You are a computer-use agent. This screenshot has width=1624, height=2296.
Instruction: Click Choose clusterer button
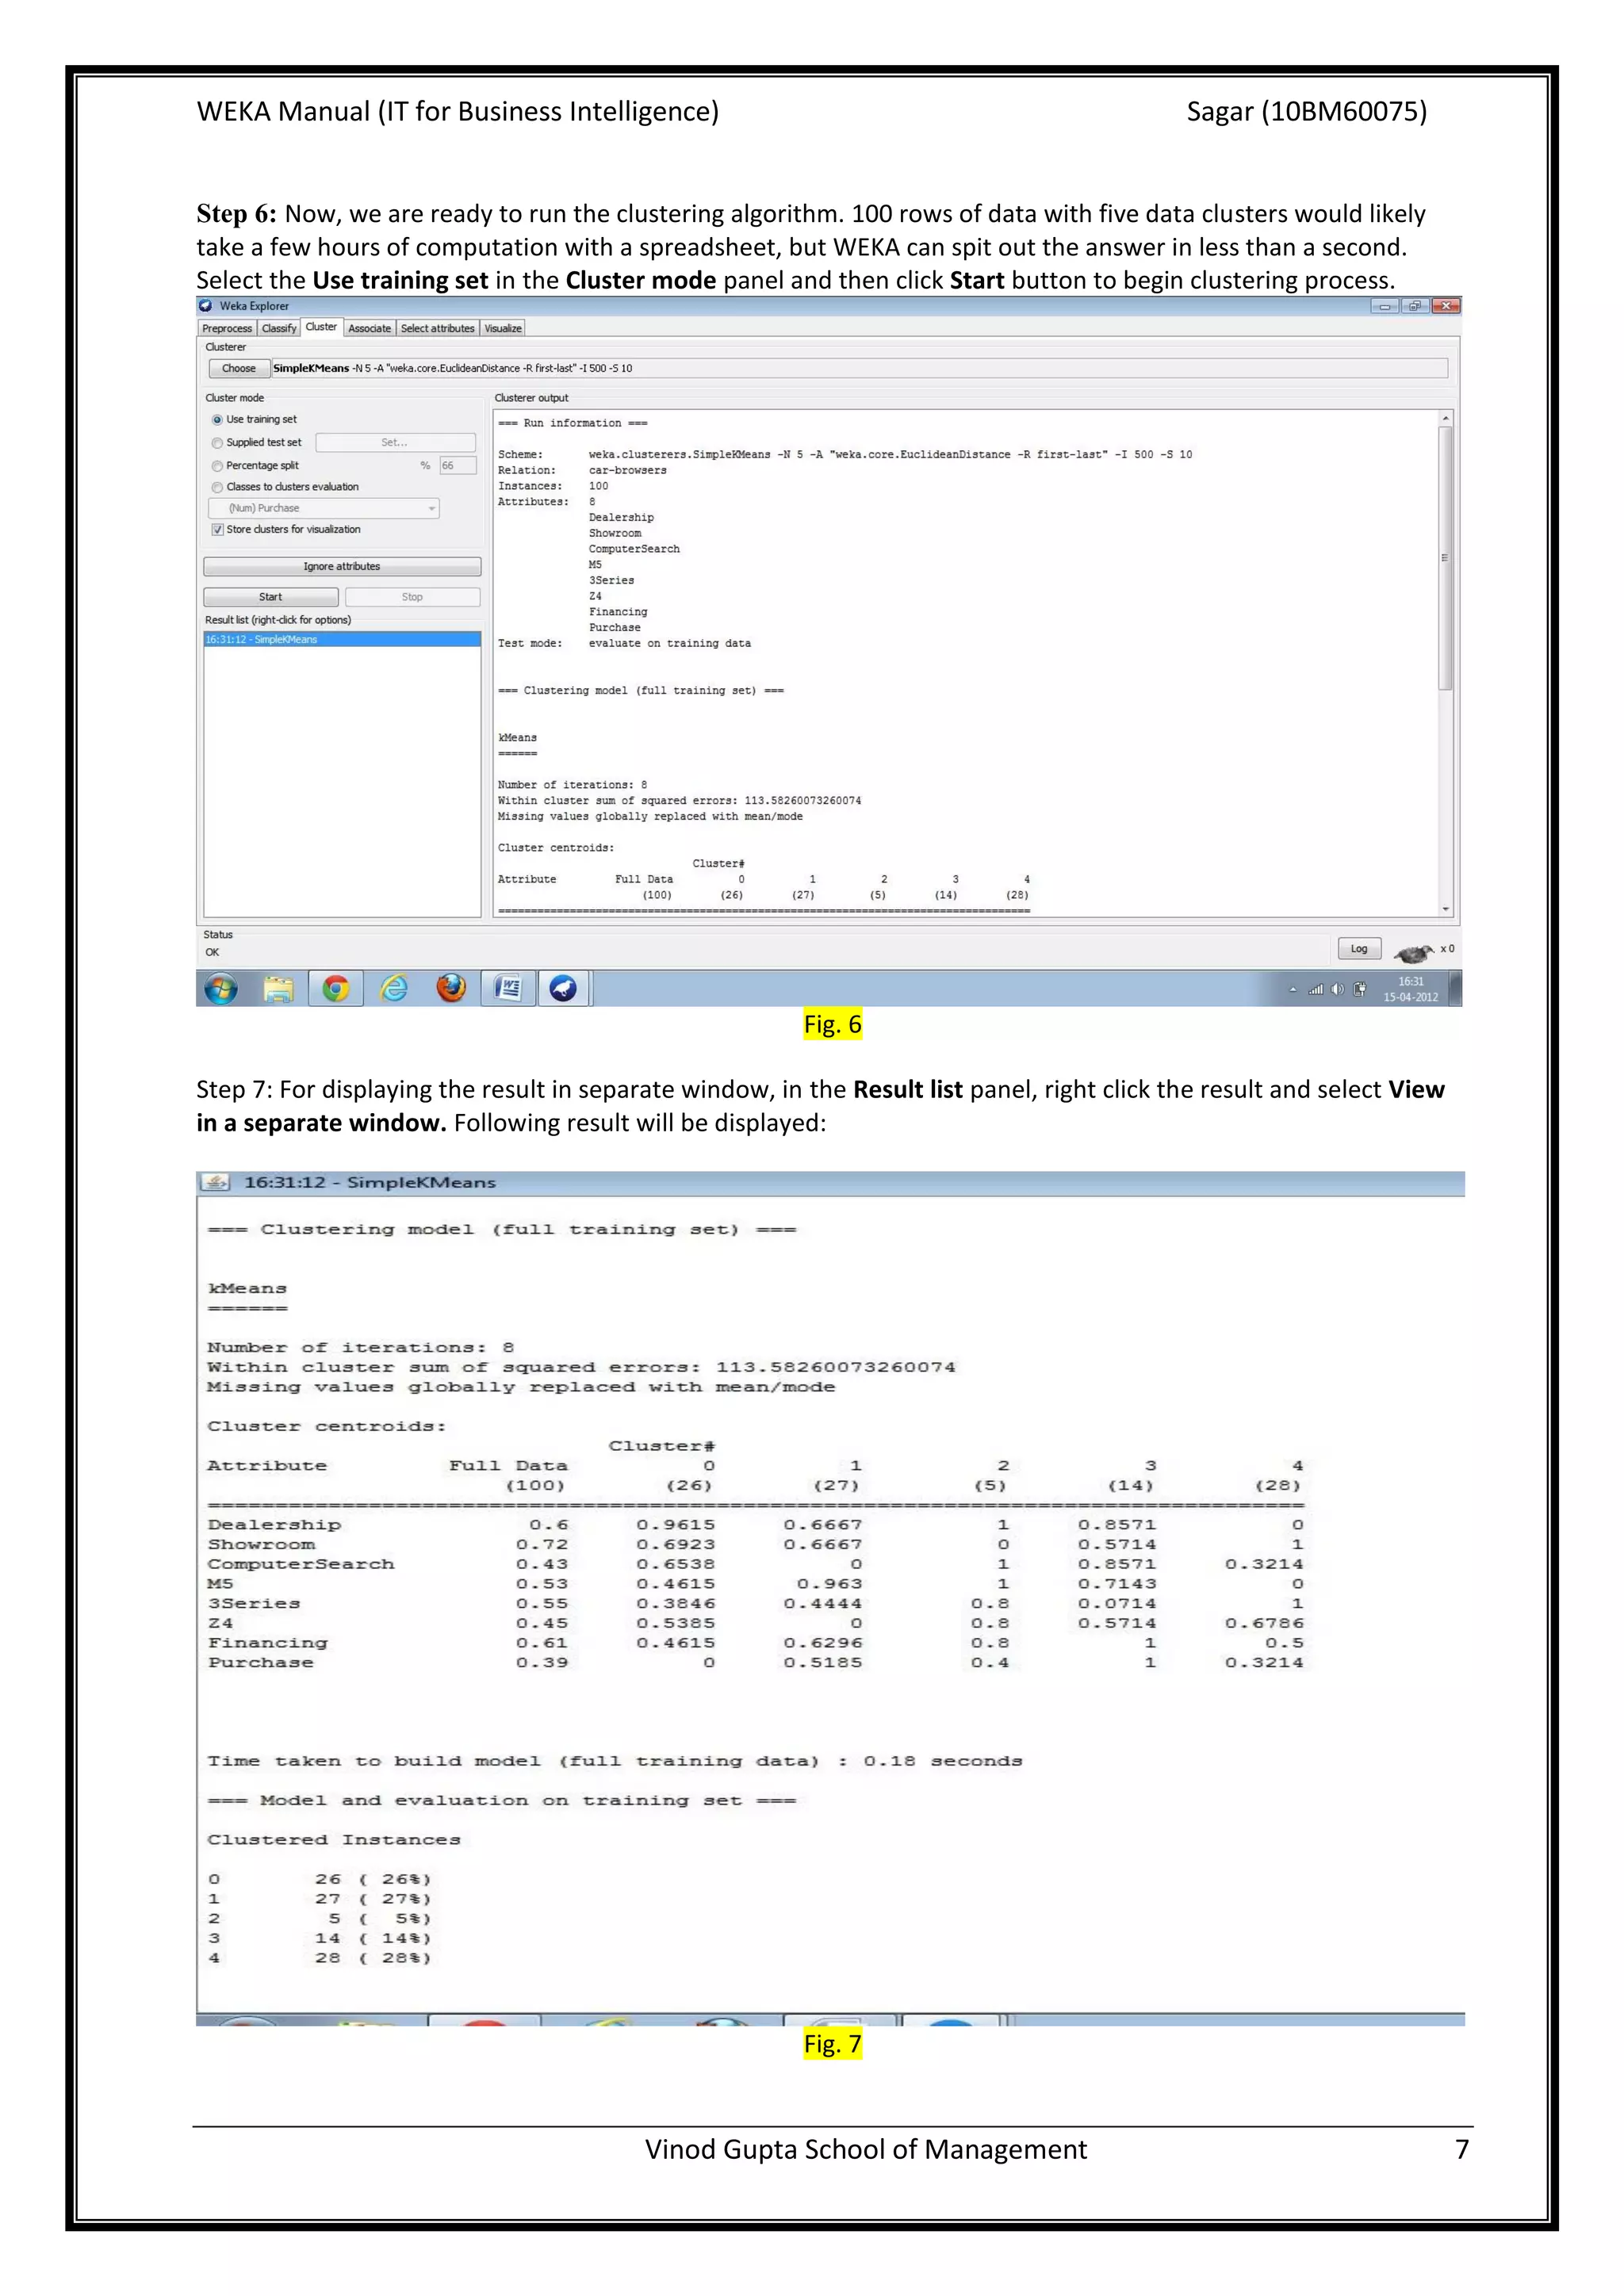(x=239, y=368)
